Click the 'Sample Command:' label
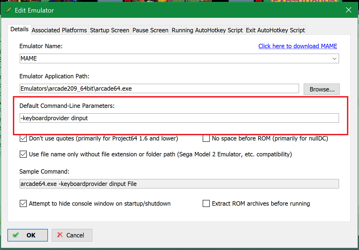Viewport: 359px width, 250px height. [x=44, y=172]
